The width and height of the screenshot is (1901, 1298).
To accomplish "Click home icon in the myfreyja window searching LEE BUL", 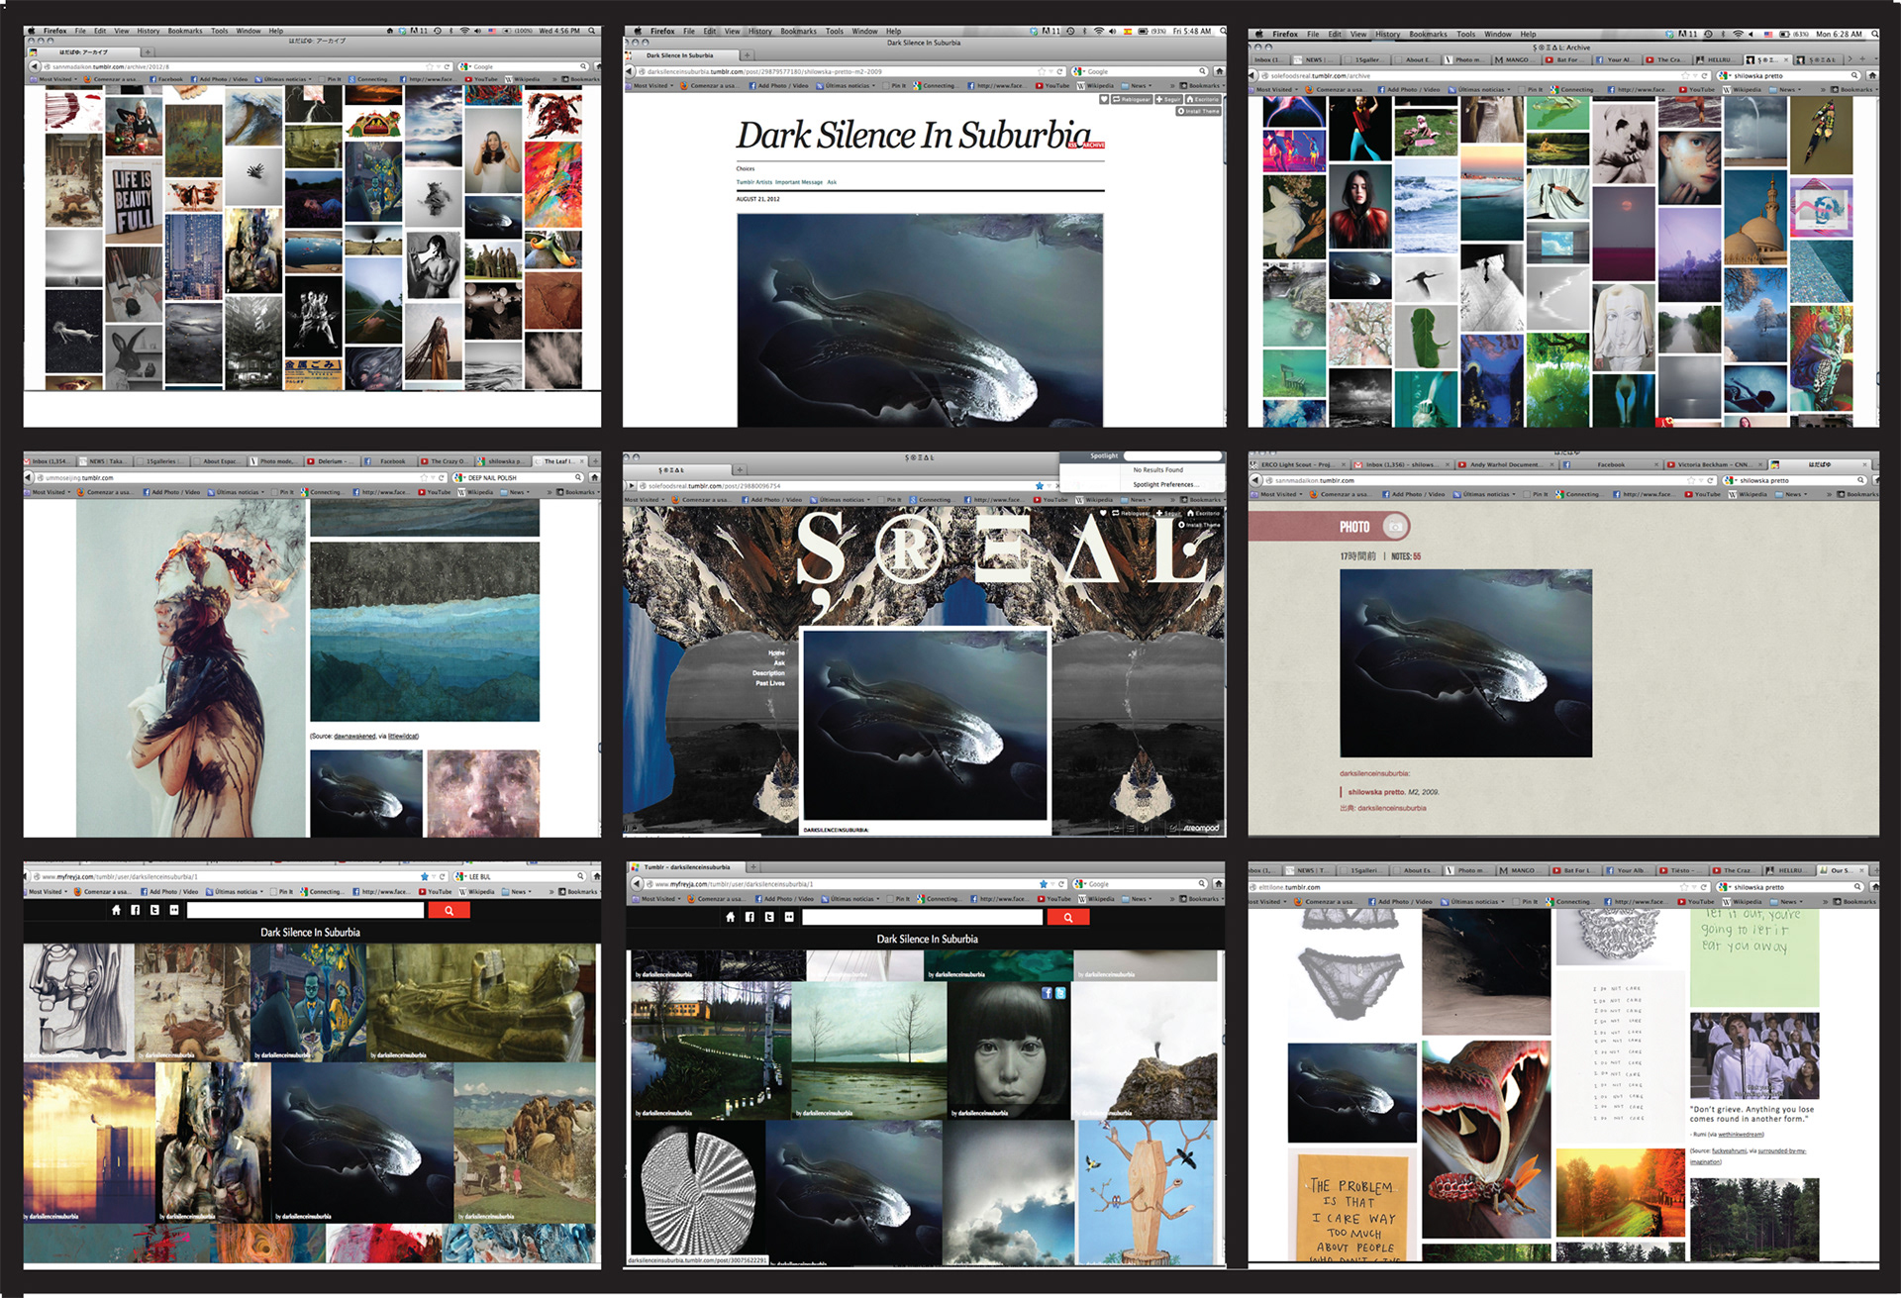I will coord(116,910).
